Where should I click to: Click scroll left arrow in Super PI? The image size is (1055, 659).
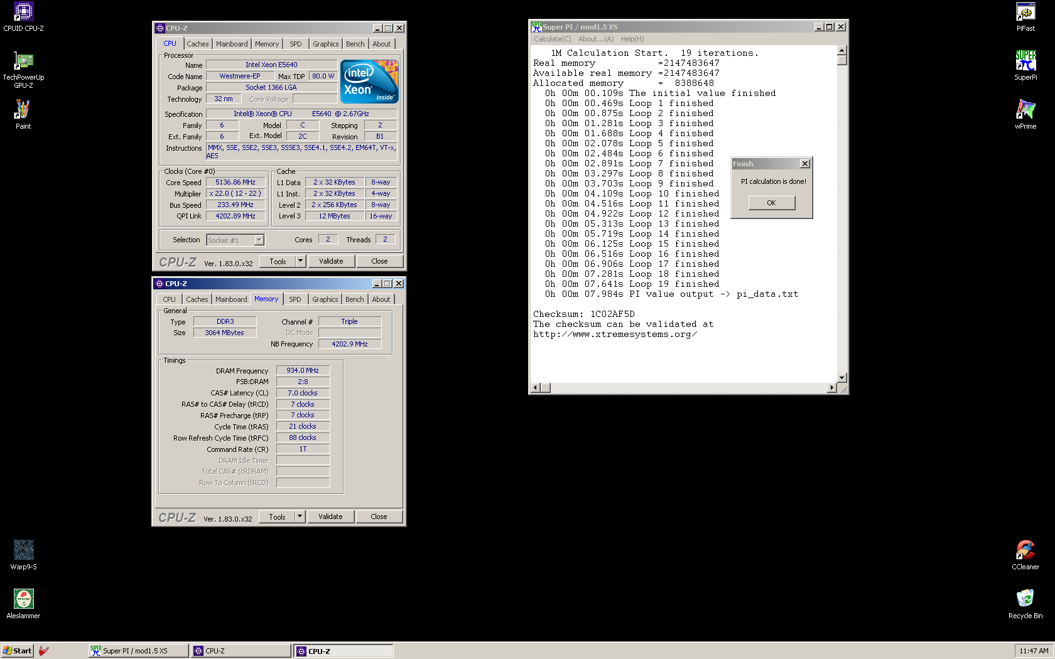coord(536,388)
